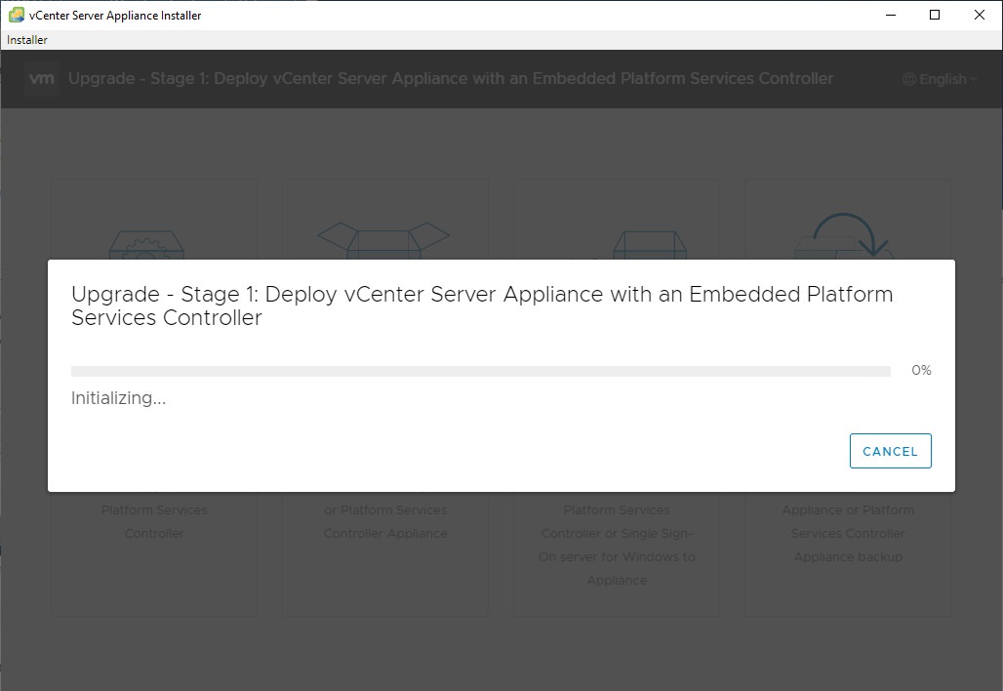The height and width of the screenshot is (691, 1003).
Task: Click the open box icon on the second card
Action: (x=383, y=240)
